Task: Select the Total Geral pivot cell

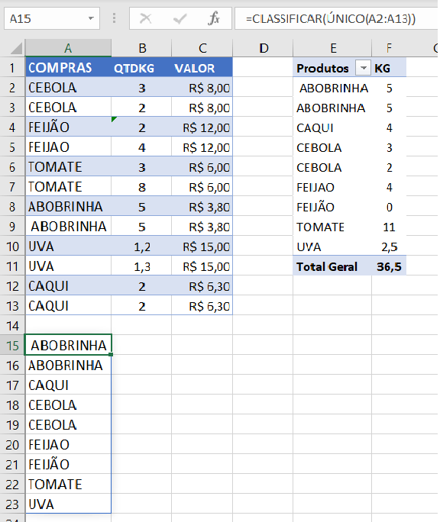Action: (x=332, y=266)
